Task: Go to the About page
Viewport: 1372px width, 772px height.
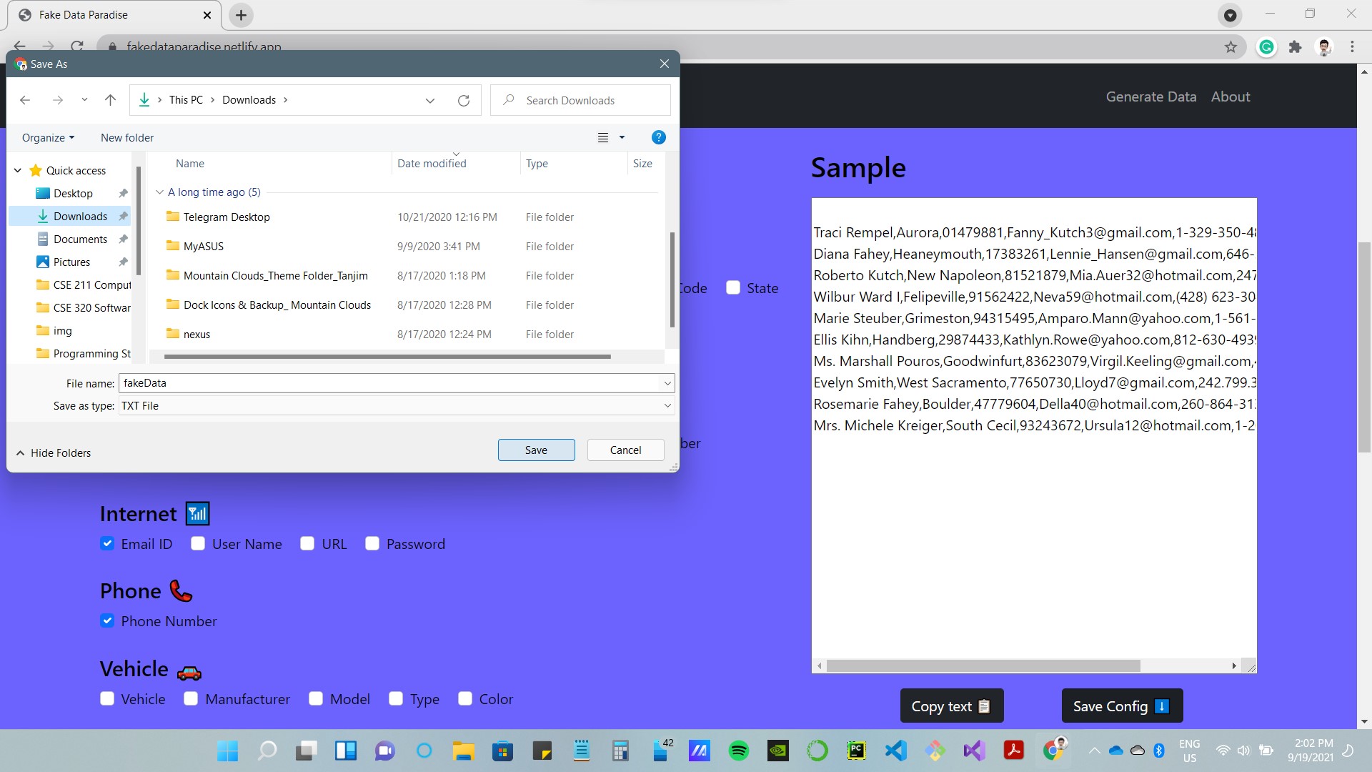Action: [1230, 96]
